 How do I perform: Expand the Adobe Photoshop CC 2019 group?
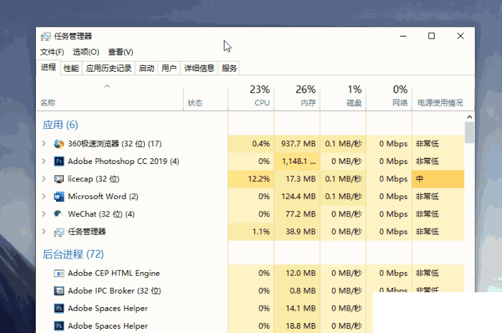(44, 161)
